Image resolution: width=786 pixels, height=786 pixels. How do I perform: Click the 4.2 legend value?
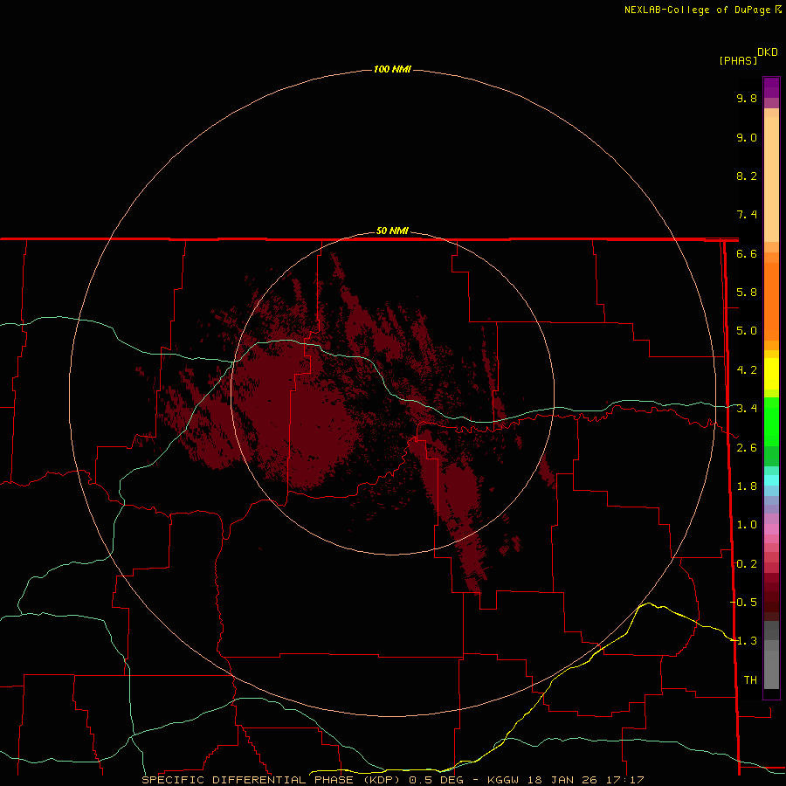pyautogui.click(x=747, y=370)
